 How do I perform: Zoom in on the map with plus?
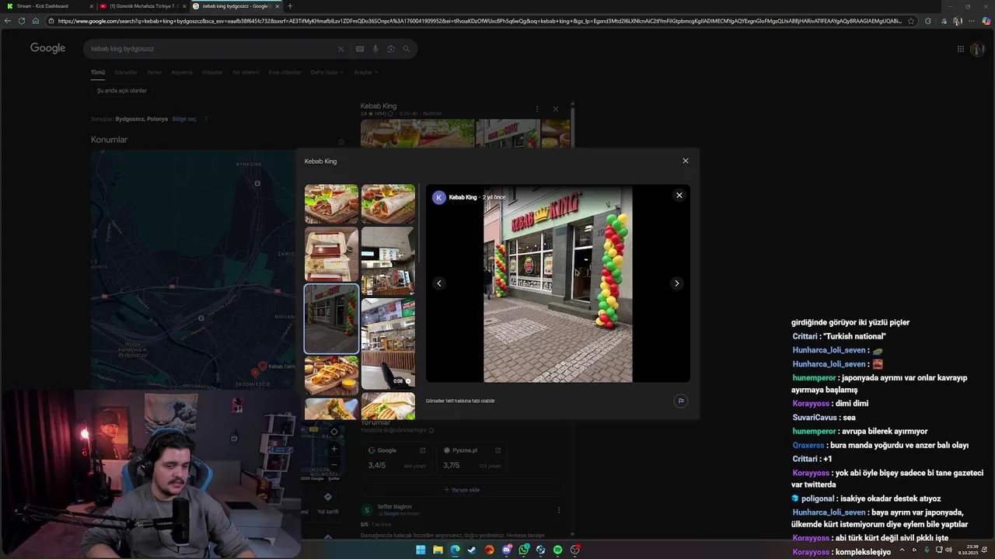click(x=334, y=448)
